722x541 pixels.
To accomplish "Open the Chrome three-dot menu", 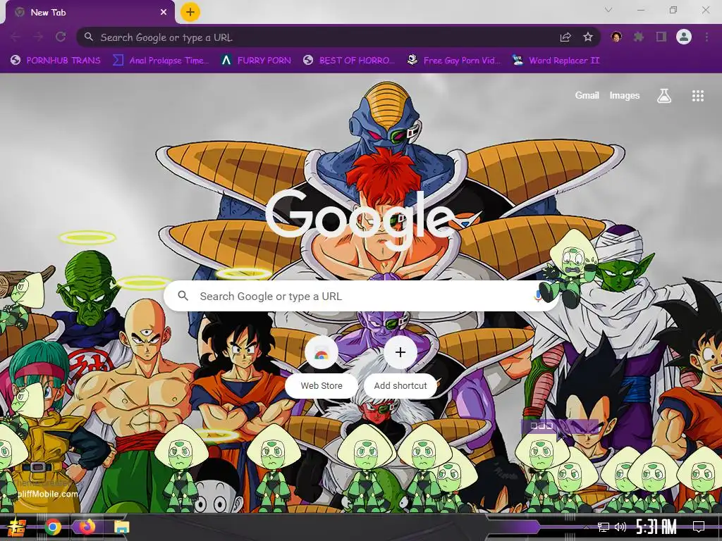I will 706,37.
